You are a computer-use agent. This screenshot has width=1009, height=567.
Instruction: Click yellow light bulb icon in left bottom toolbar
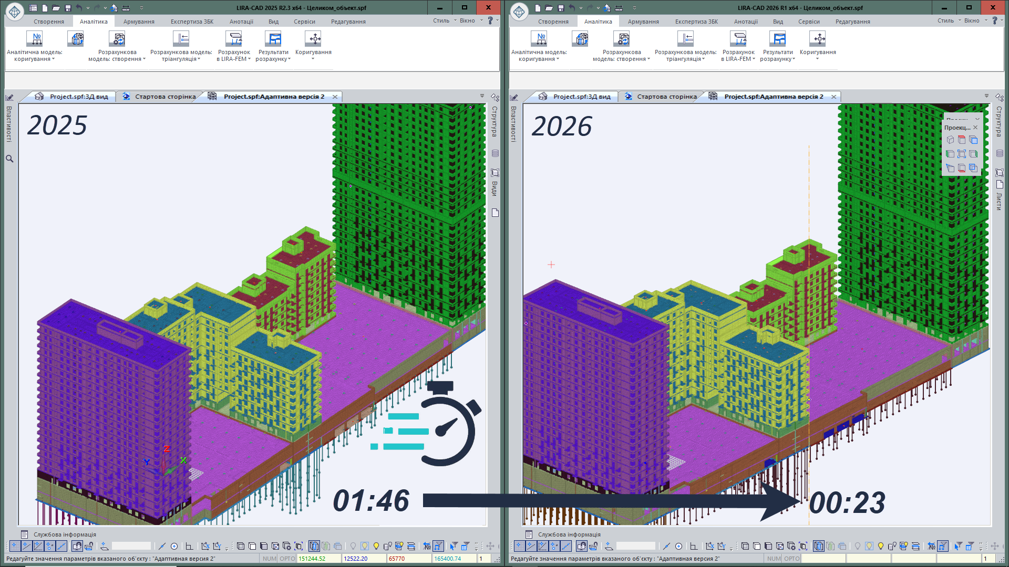pos(376,546)
